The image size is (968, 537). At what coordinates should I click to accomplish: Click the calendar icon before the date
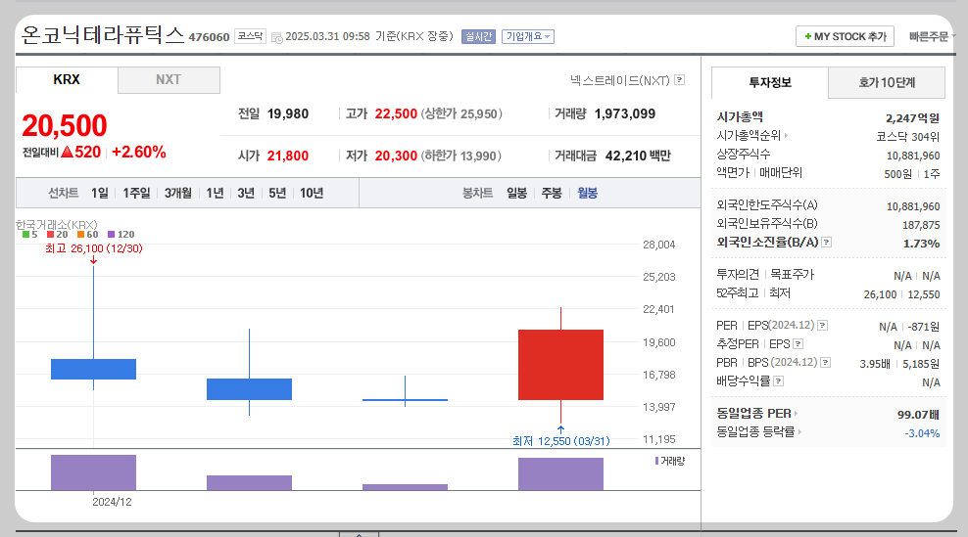[x=277, y=37]
